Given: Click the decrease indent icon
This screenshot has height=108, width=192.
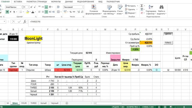Looking at the screenshot, I should (50, 12).
